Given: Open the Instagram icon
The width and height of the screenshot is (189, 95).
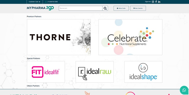Looking at the screenshot, I should pos(153,2).
